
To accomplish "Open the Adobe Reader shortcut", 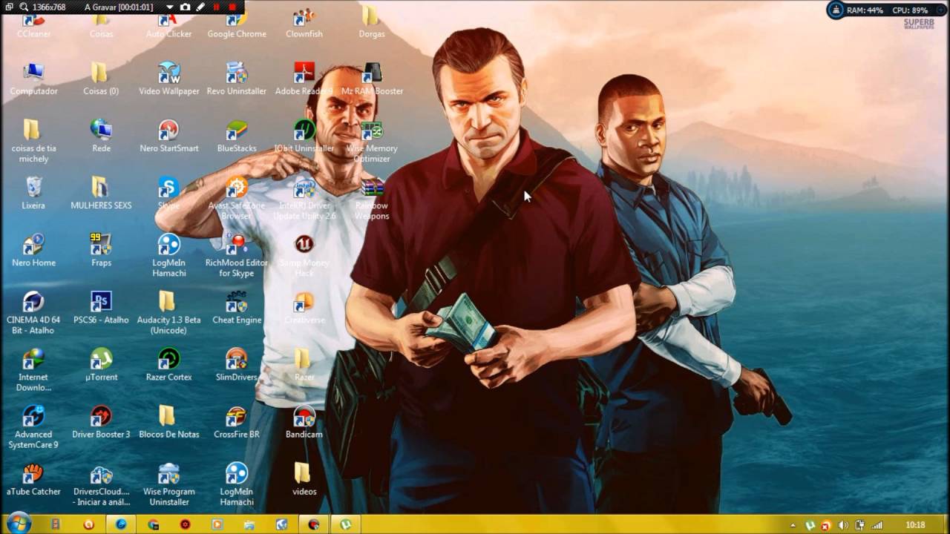I will point(304,79).
